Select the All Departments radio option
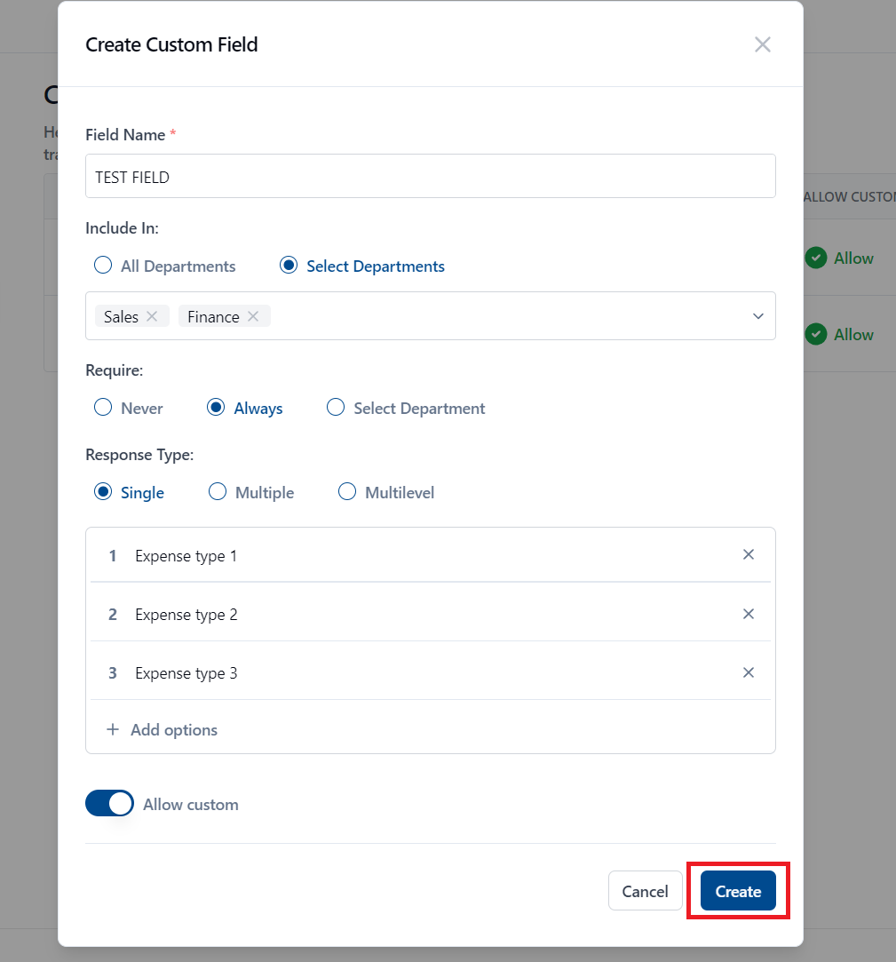Screen dimensions: 896x962 pyautogui.click(x=103, y=265)
